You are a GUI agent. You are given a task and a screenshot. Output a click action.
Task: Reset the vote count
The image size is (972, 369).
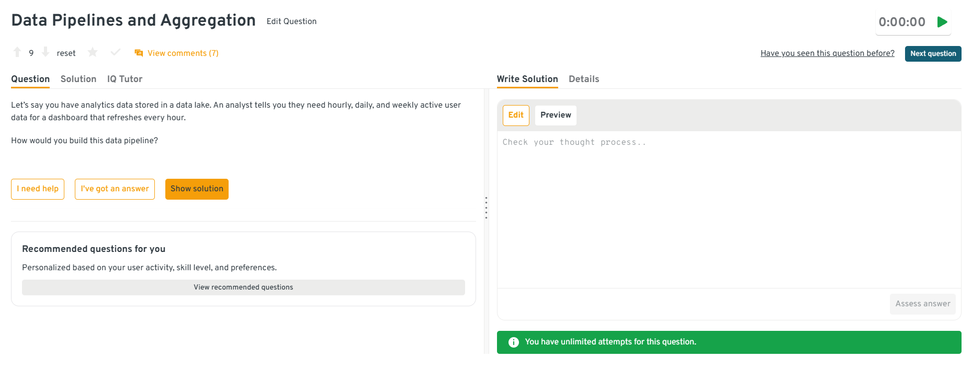66,53
